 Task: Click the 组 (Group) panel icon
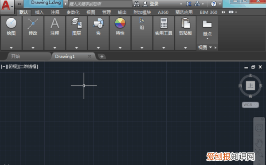point(142,20)
